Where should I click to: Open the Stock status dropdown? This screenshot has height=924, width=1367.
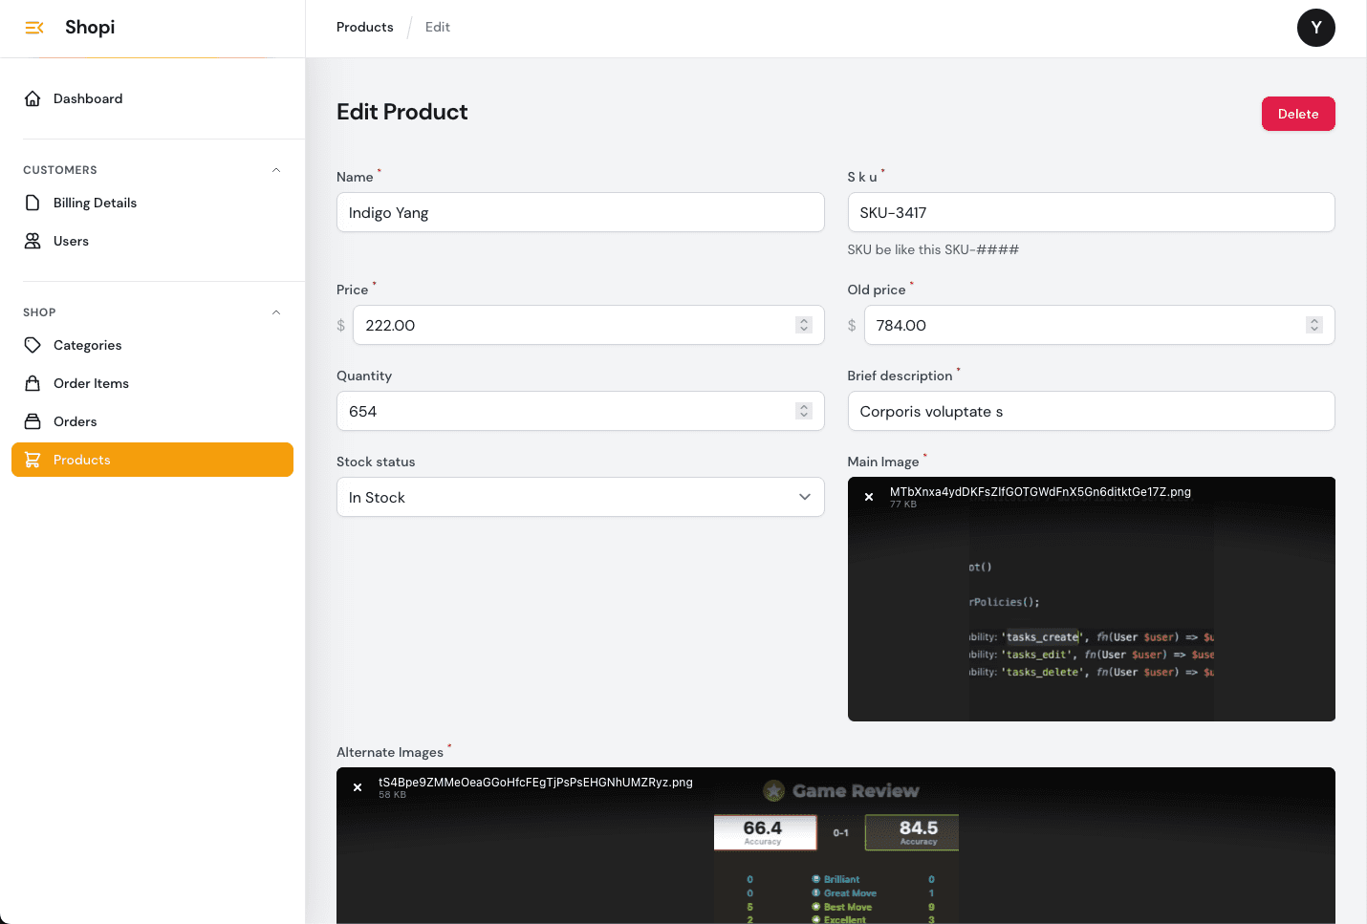click(580, 497)
